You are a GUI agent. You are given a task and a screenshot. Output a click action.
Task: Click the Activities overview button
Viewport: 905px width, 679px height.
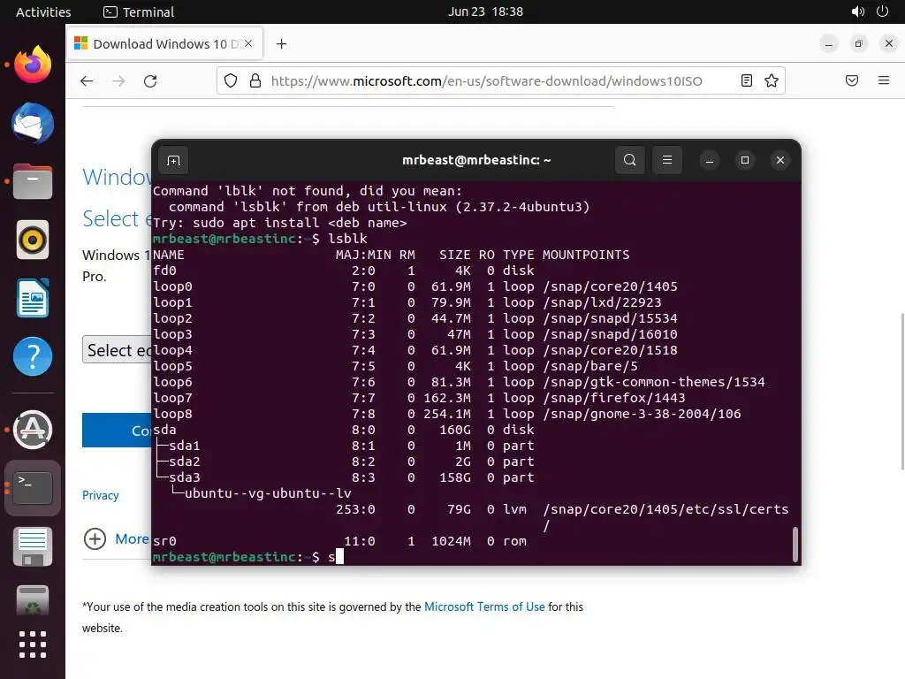(x=43, y=11)
